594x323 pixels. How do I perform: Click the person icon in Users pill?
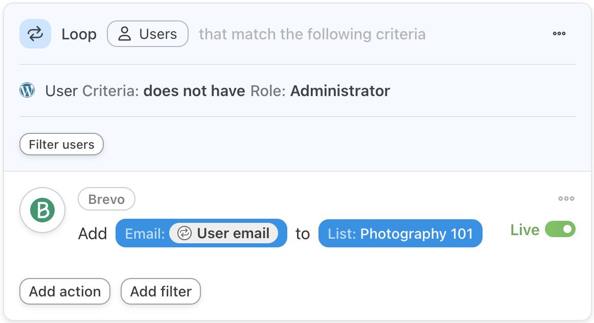(124, 34)
